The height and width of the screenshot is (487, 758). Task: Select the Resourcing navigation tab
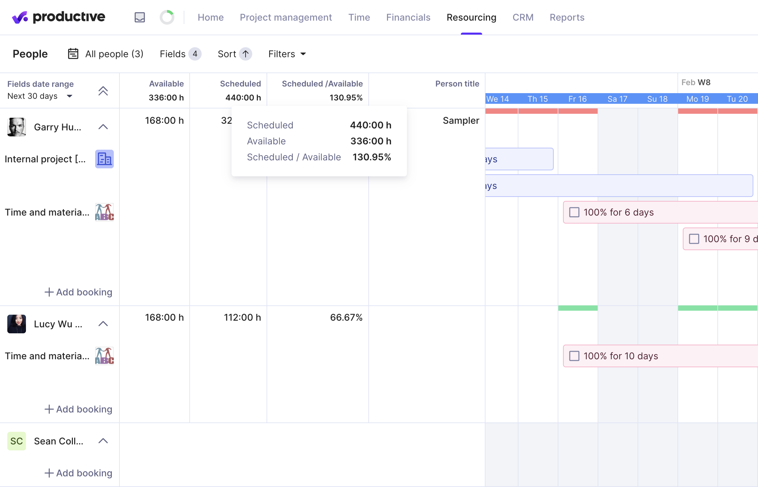(471, 17)
